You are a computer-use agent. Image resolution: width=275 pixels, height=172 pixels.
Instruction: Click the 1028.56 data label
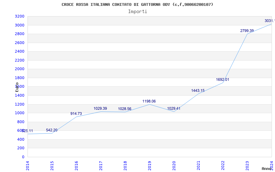click(124, 109)
